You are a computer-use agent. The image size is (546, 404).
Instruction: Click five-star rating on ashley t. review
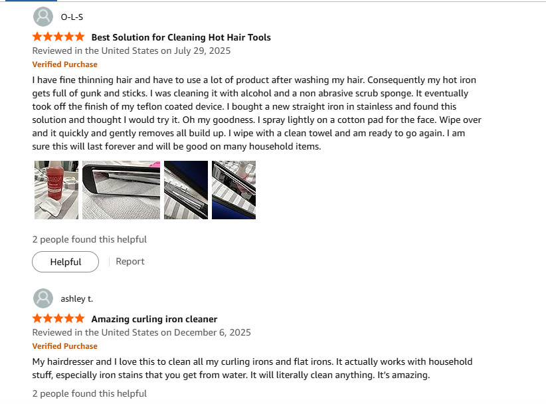point(58,318)
